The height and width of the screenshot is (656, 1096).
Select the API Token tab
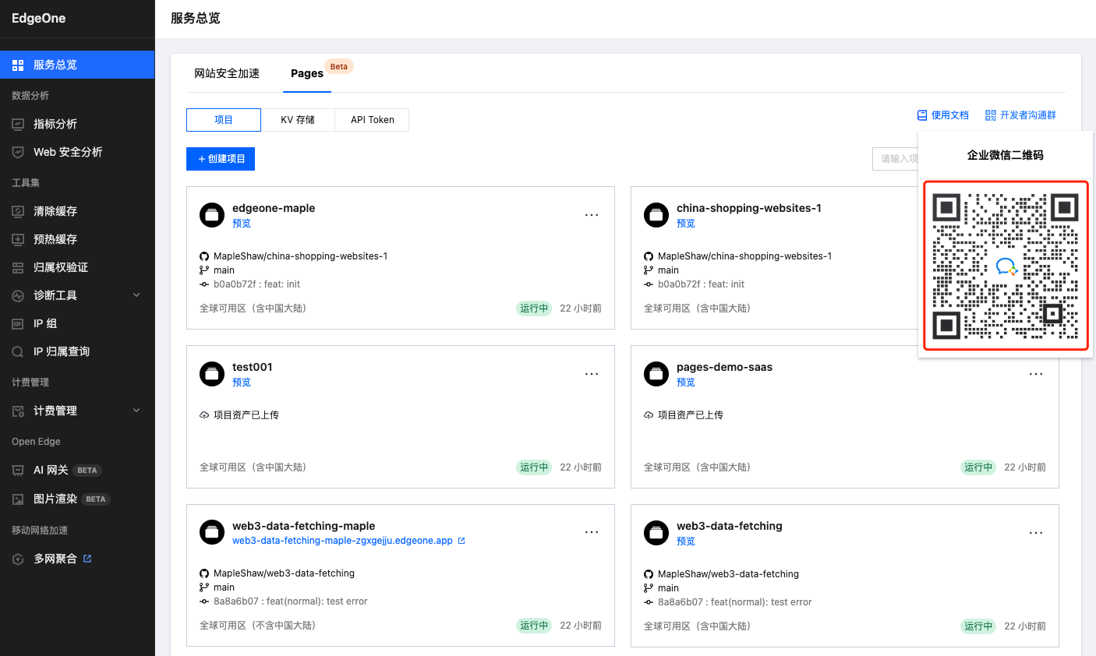[372, 120]
